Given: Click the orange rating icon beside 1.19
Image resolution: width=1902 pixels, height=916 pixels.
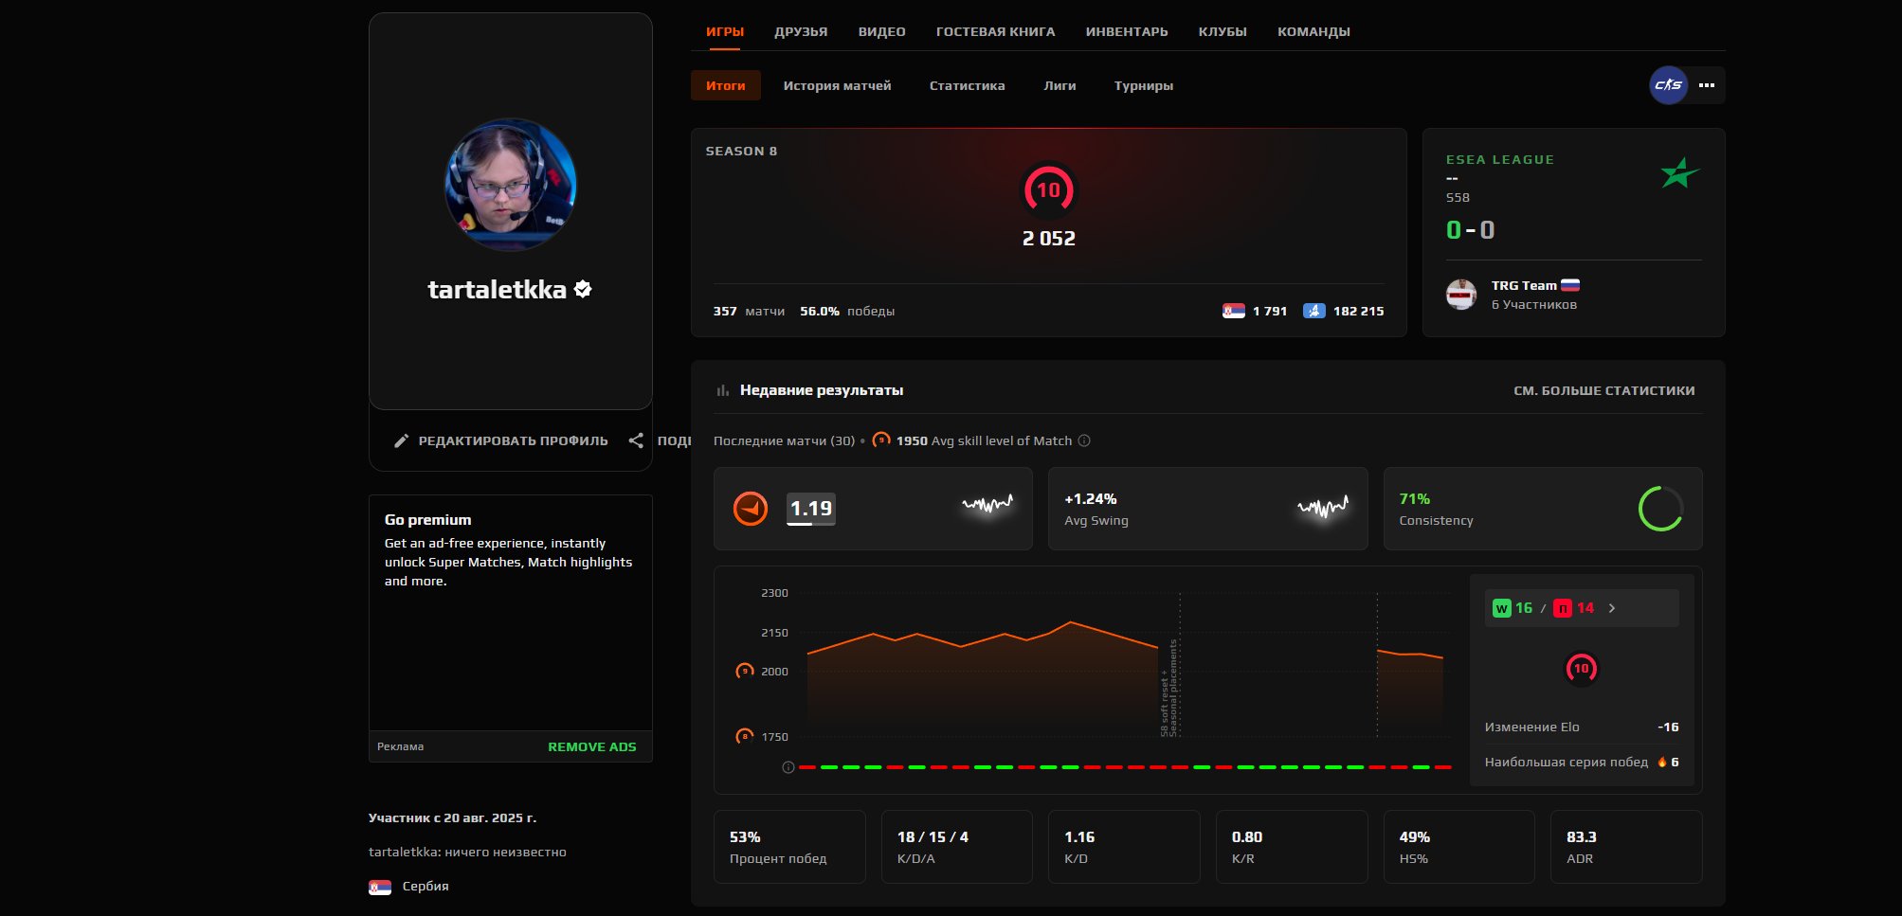Looking at the screenshot, I should pos(751,509).
